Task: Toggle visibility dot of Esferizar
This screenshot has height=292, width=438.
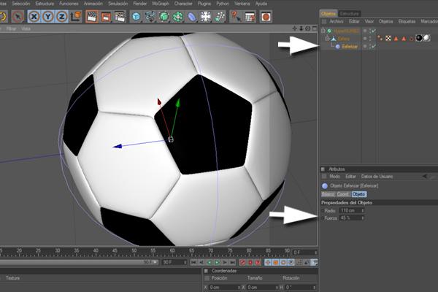Action: (x=364, y=46)
